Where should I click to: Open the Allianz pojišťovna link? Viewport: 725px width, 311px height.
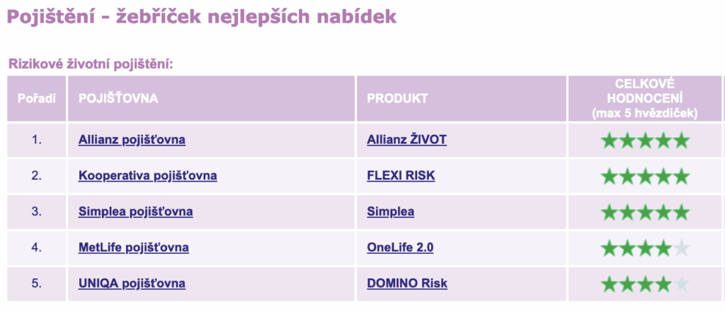pyautogui.click(x=132, y=140)
